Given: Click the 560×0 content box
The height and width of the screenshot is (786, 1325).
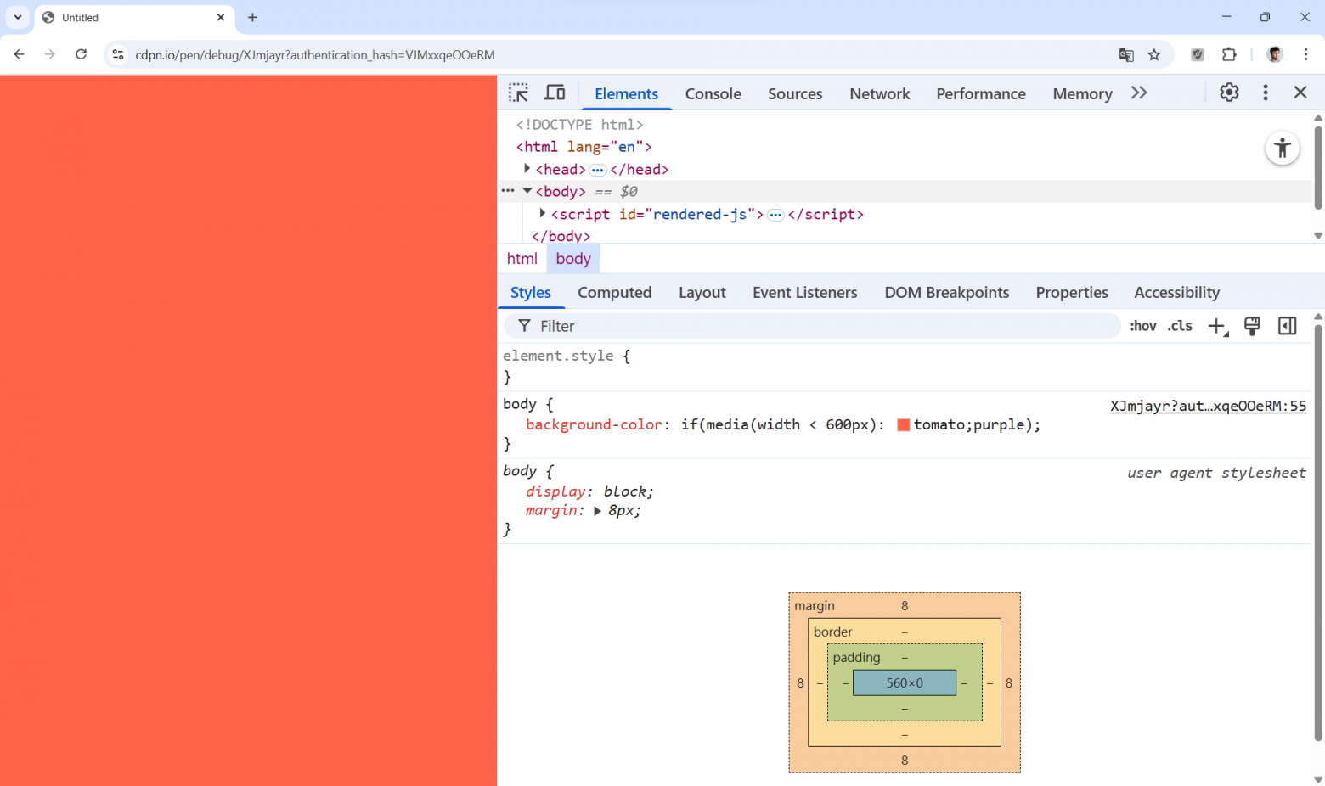Looking at the screenshot, I should (905, 682).
